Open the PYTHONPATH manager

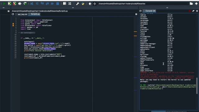pos(83,3)
